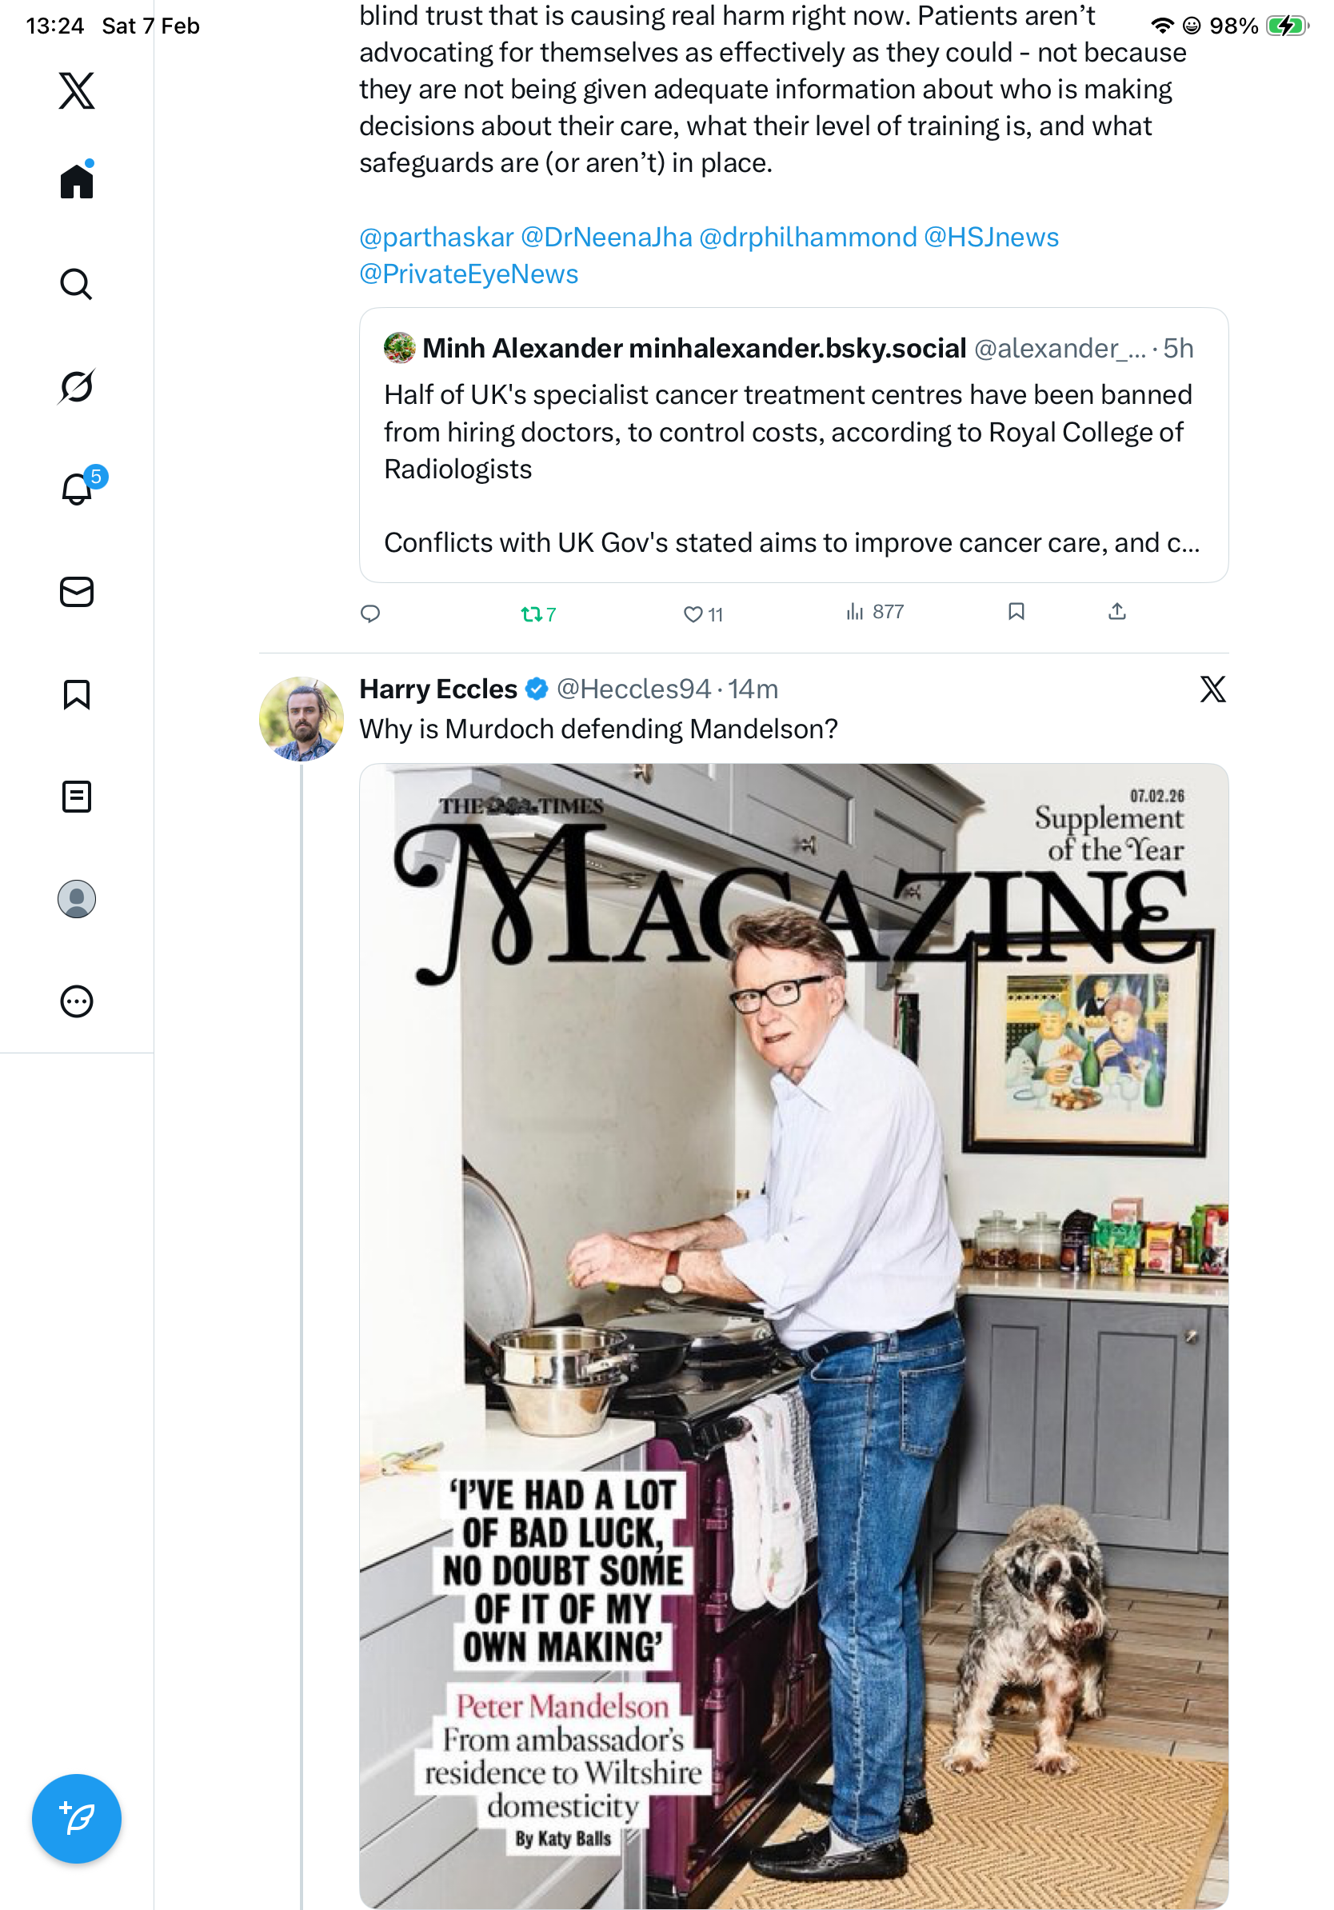Expand the More options menu

[x=77, y=1001]
